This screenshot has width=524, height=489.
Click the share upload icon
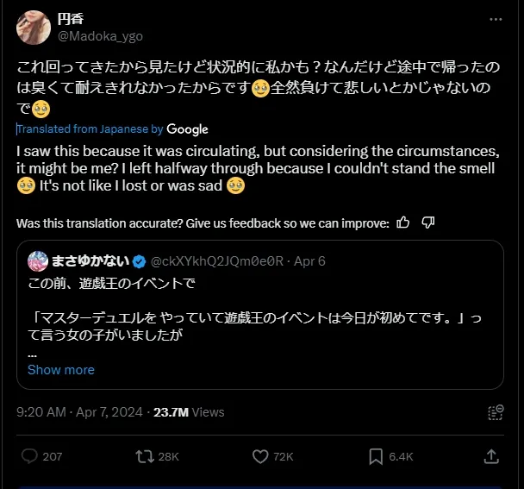click(491, 456)
